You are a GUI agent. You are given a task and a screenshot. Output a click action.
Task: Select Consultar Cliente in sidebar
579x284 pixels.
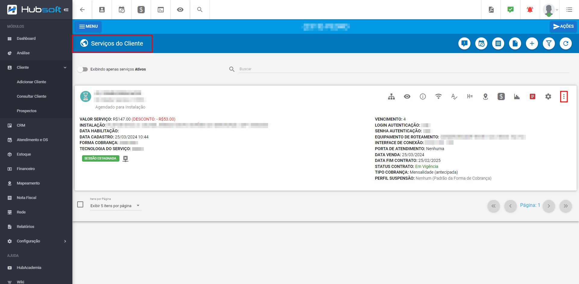point(36,96)
